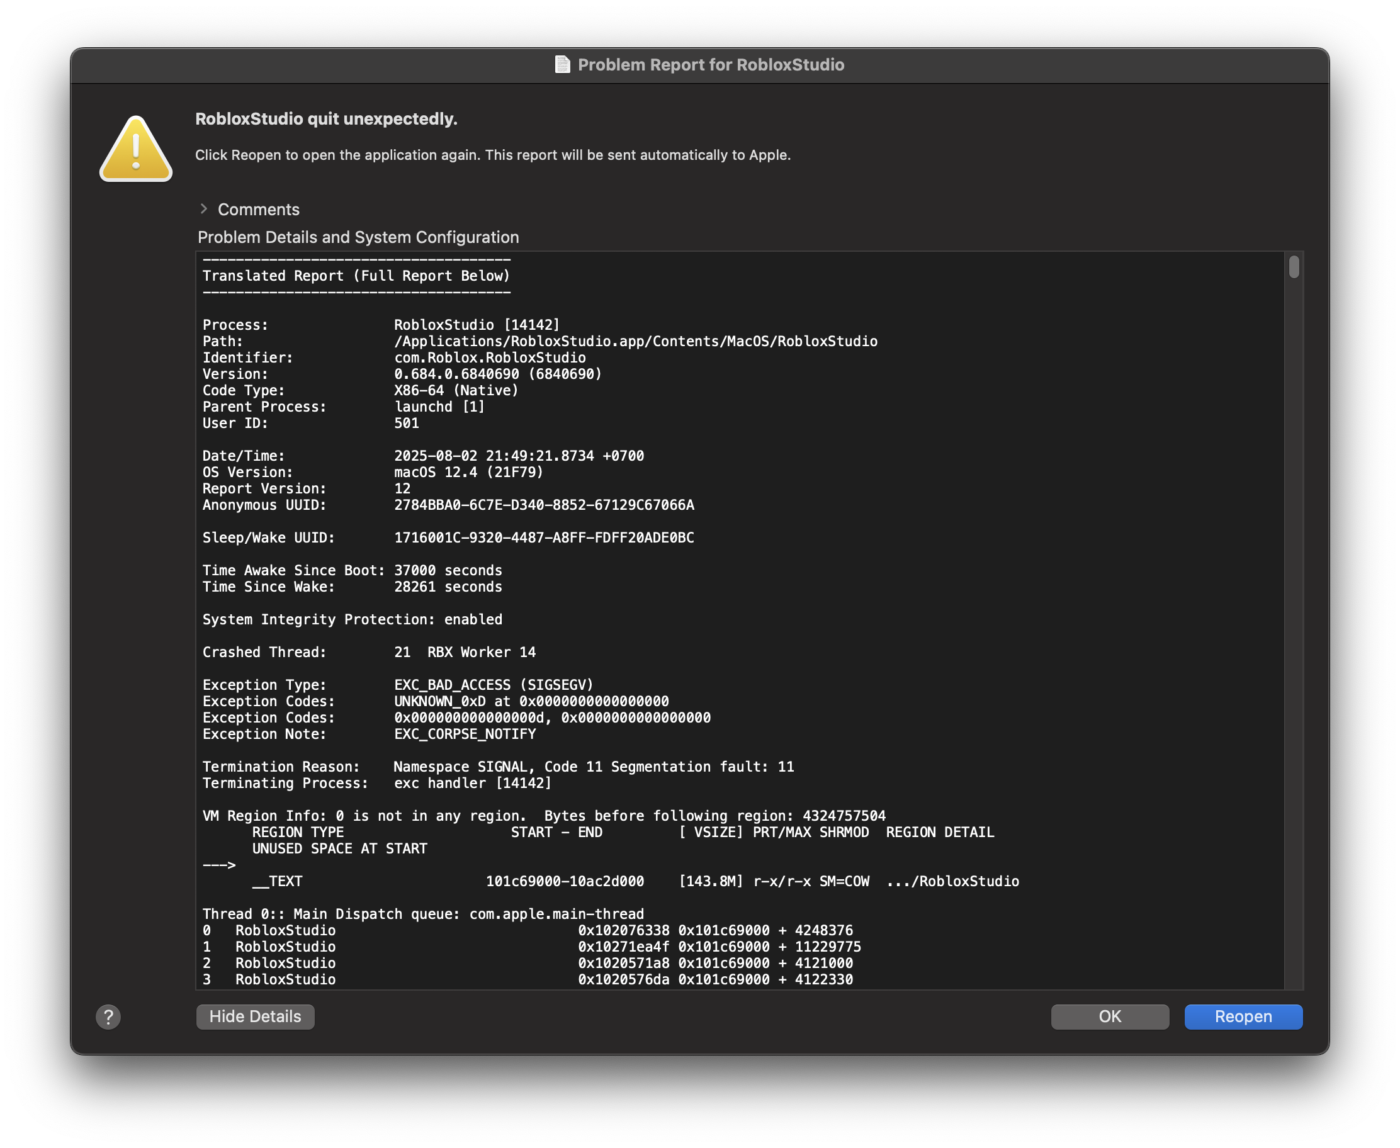The height and width of the screenshot is (1148, 1400).
Task: Click the identifier com.Roblox.RobloxStudio
Action: (490, 357)
